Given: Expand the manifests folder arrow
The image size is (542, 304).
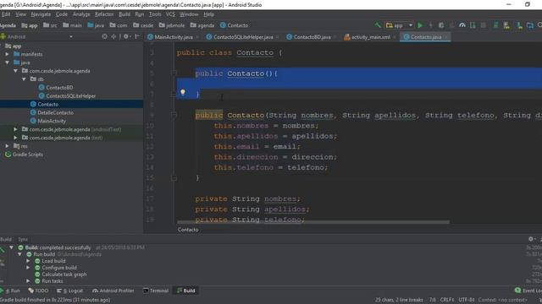Looking at the screenshot, I should pyautogui.click(x=8, y=54).
